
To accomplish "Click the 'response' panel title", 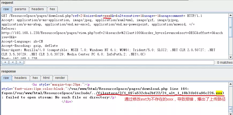I will [x=9, y=71].
